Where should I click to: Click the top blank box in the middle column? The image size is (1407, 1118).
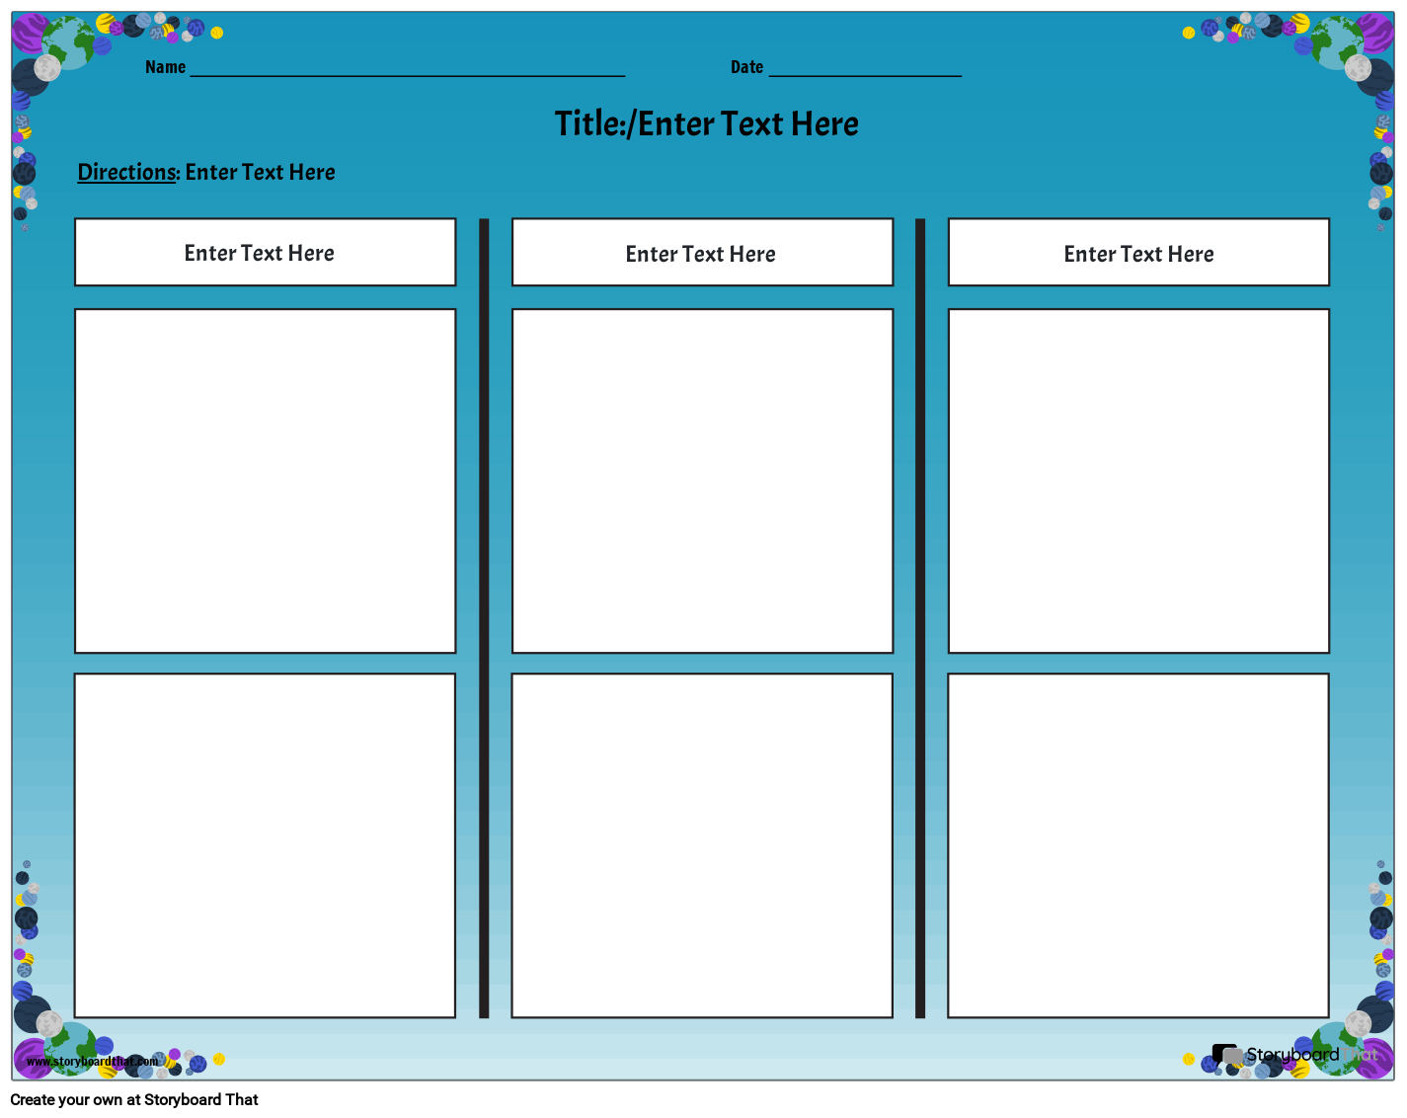tap(702, 482)
